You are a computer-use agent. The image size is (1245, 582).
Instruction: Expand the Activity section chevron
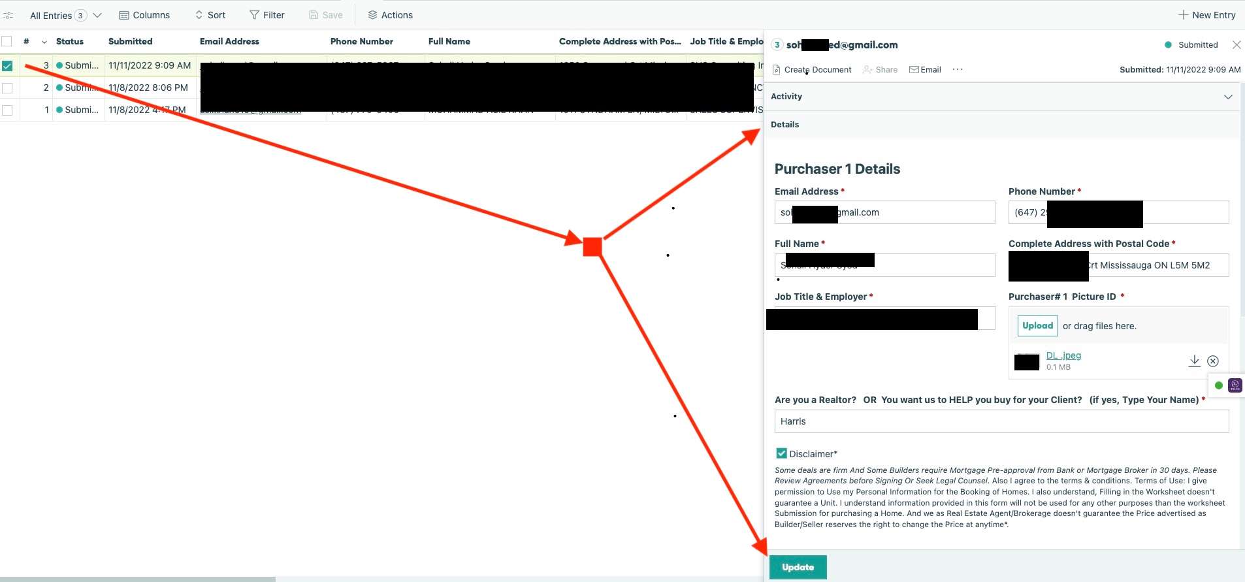click(1228, 97)
